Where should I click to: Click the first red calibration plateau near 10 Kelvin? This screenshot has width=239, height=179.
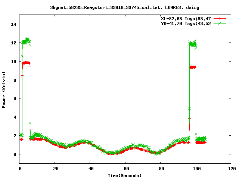pos(26,63)
